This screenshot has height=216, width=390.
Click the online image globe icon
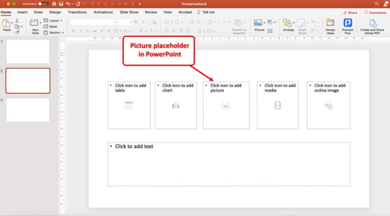[x=328, y=106]
